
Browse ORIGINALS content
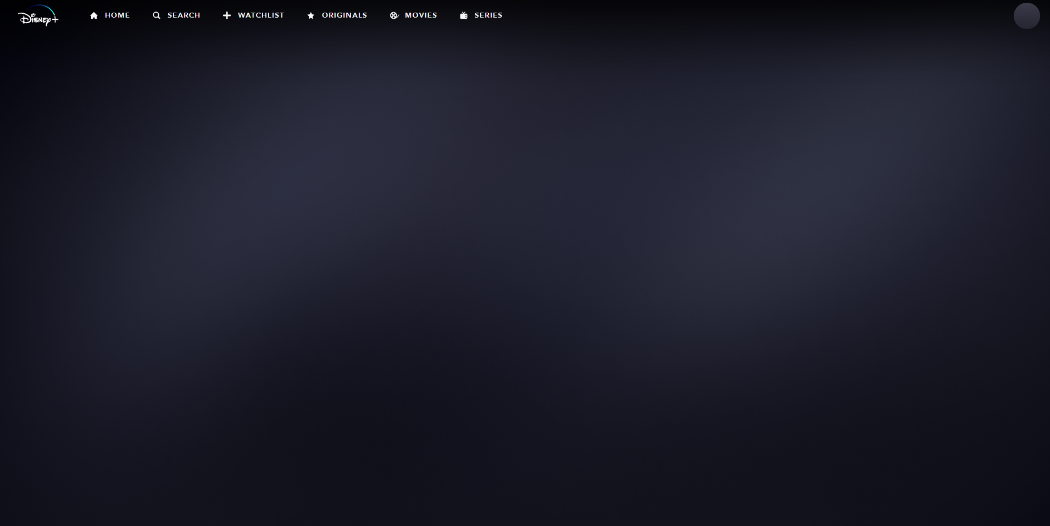click(344, 15)
